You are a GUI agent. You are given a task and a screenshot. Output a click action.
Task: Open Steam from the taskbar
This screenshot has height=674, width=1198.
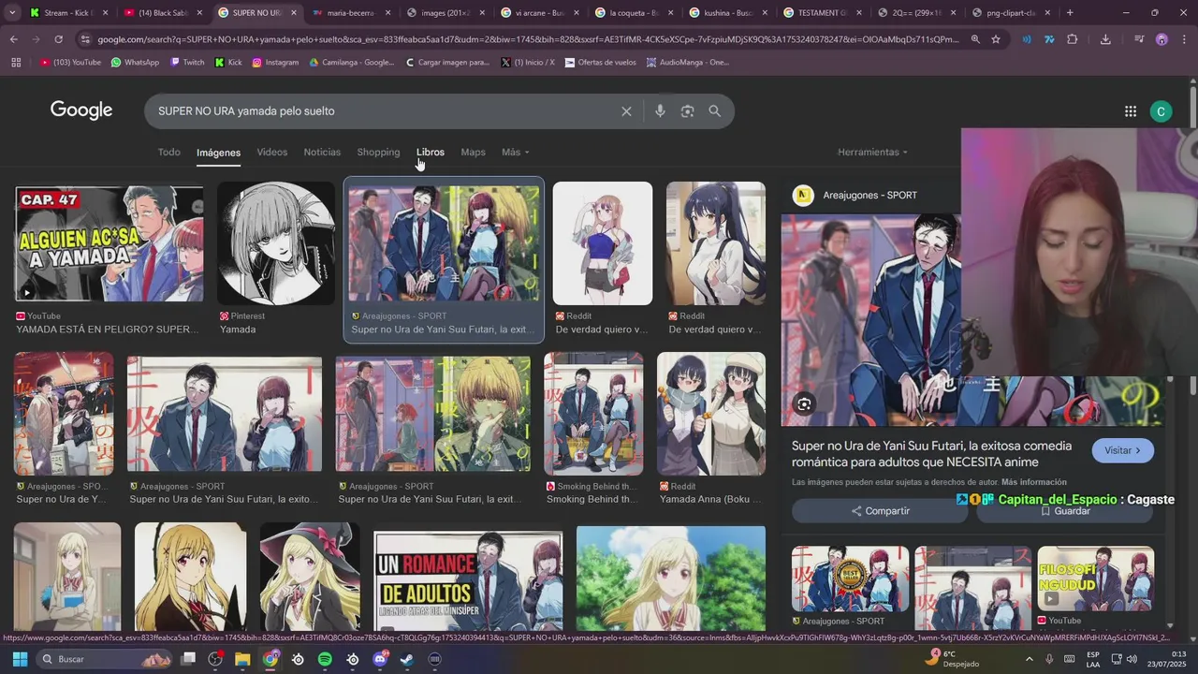(407, 659)
